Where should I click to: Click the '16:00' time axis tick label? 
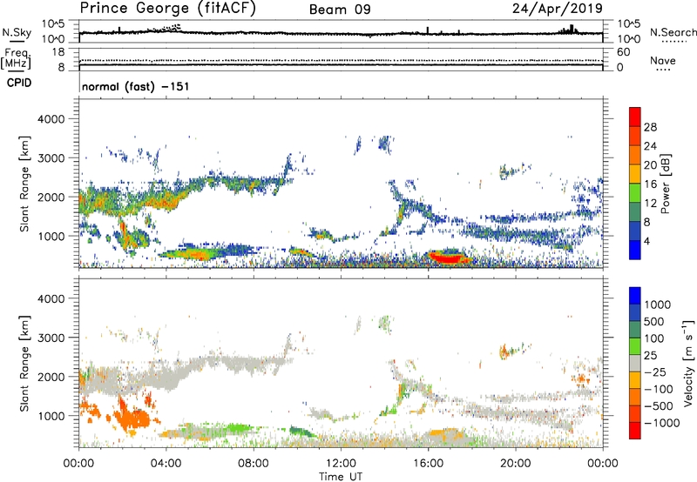(428, 464)
